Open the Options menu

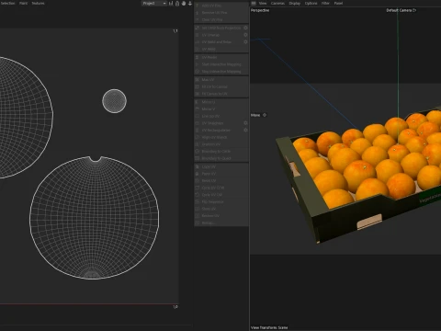click(311, 3)
